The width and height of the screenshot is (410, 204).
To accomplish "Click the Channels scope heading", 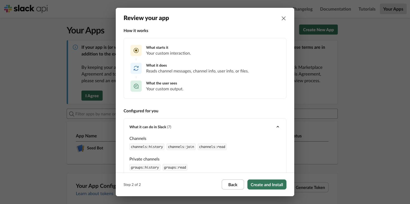I will (138, 139).
